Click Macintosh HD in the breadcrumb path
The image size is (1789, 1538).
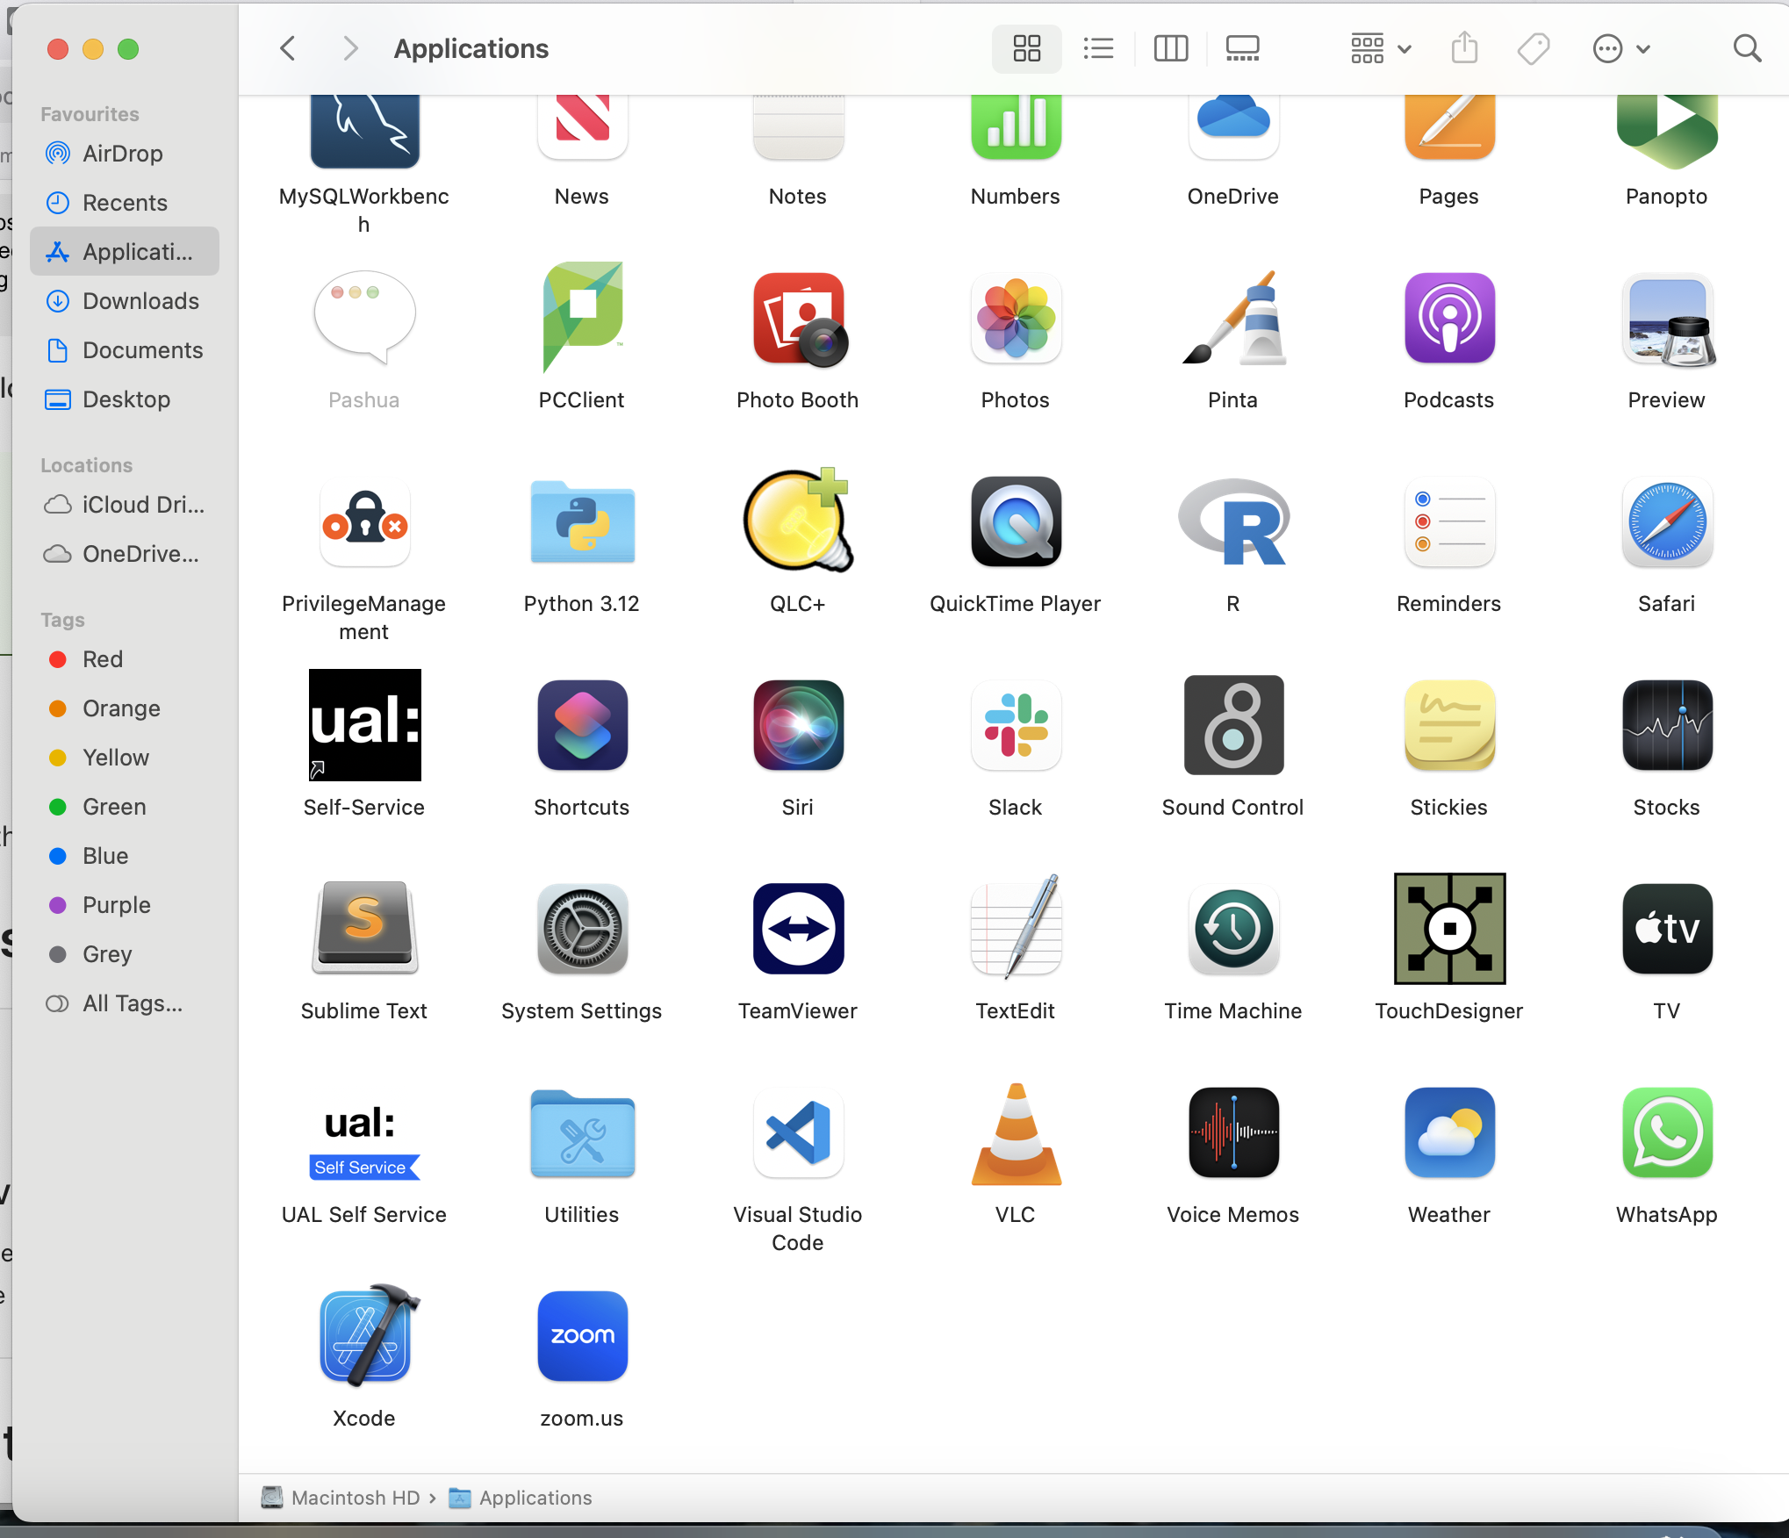[355, 1498]
